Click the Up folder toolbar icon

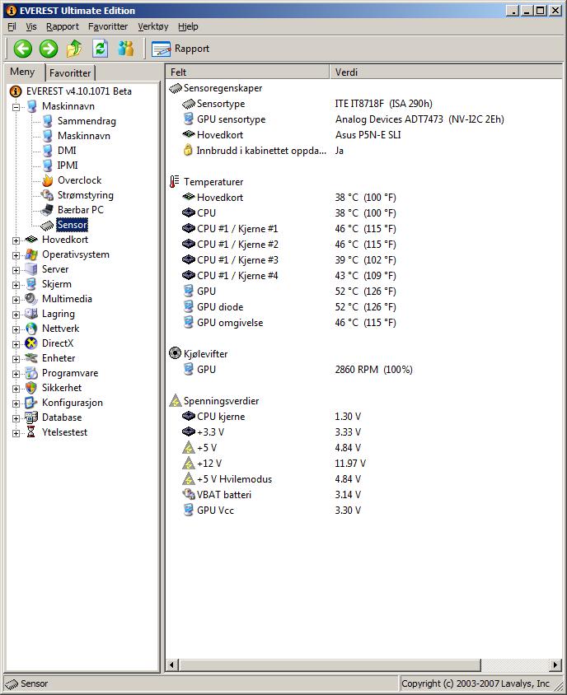tap(74, 49)
